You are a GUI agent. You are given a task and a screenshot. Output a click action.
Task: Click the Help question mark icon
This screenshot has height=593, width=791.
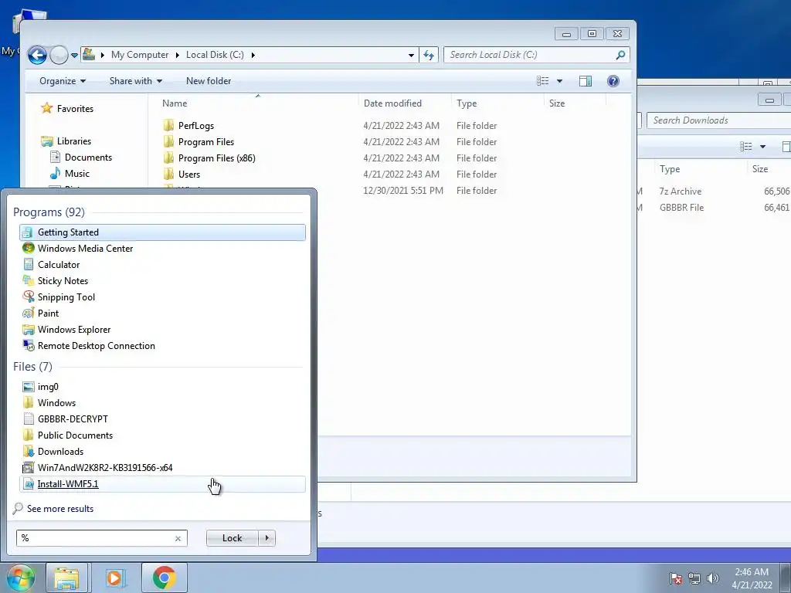(x=613, y=81)
